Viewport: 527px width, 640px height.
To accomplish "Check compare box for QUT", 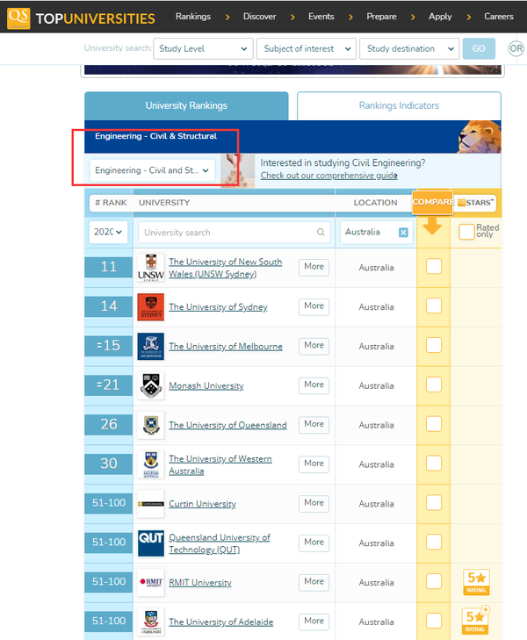I will pos(434,542).
